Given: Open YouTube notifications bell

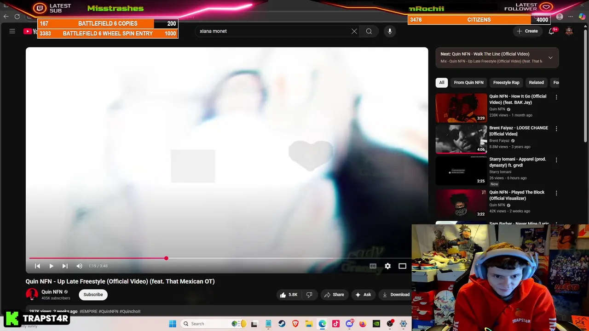Looking at the screenshot, I should (x=551, y=31).
